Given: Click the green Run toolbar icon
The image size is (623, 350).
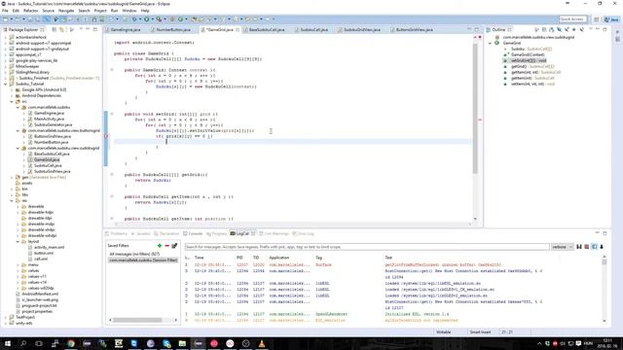Looking at the screenshot, I should coord(147,19).
